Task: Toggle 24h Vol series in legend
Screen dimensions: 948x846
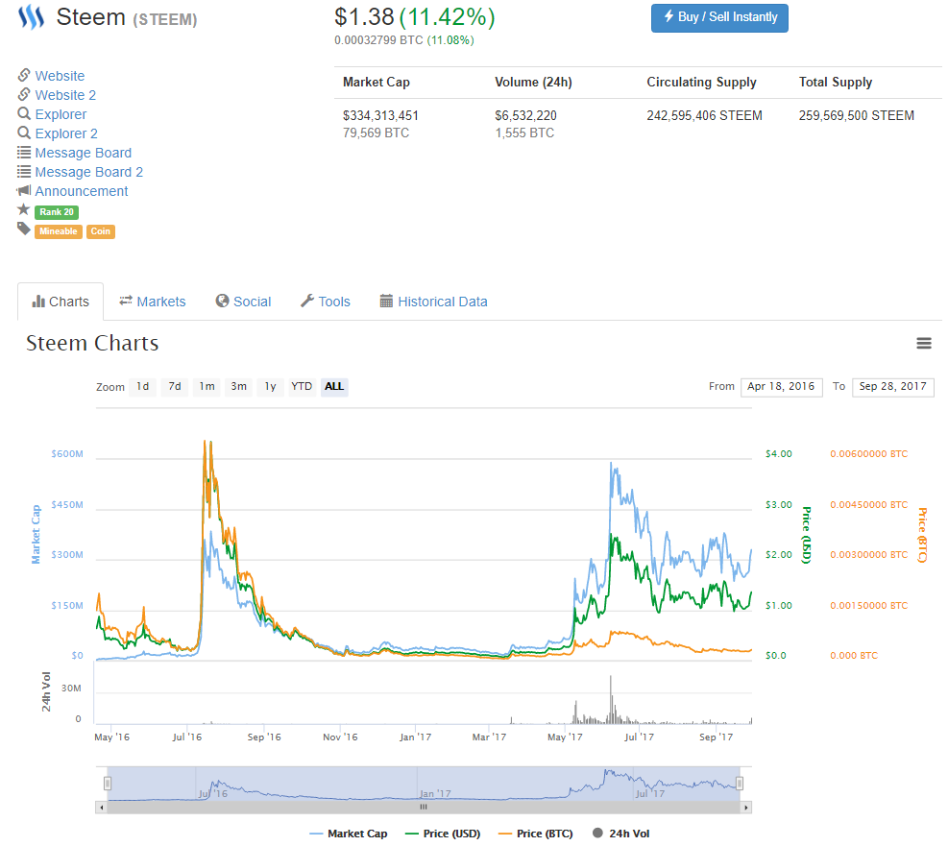Action: [x=620, y=834]
